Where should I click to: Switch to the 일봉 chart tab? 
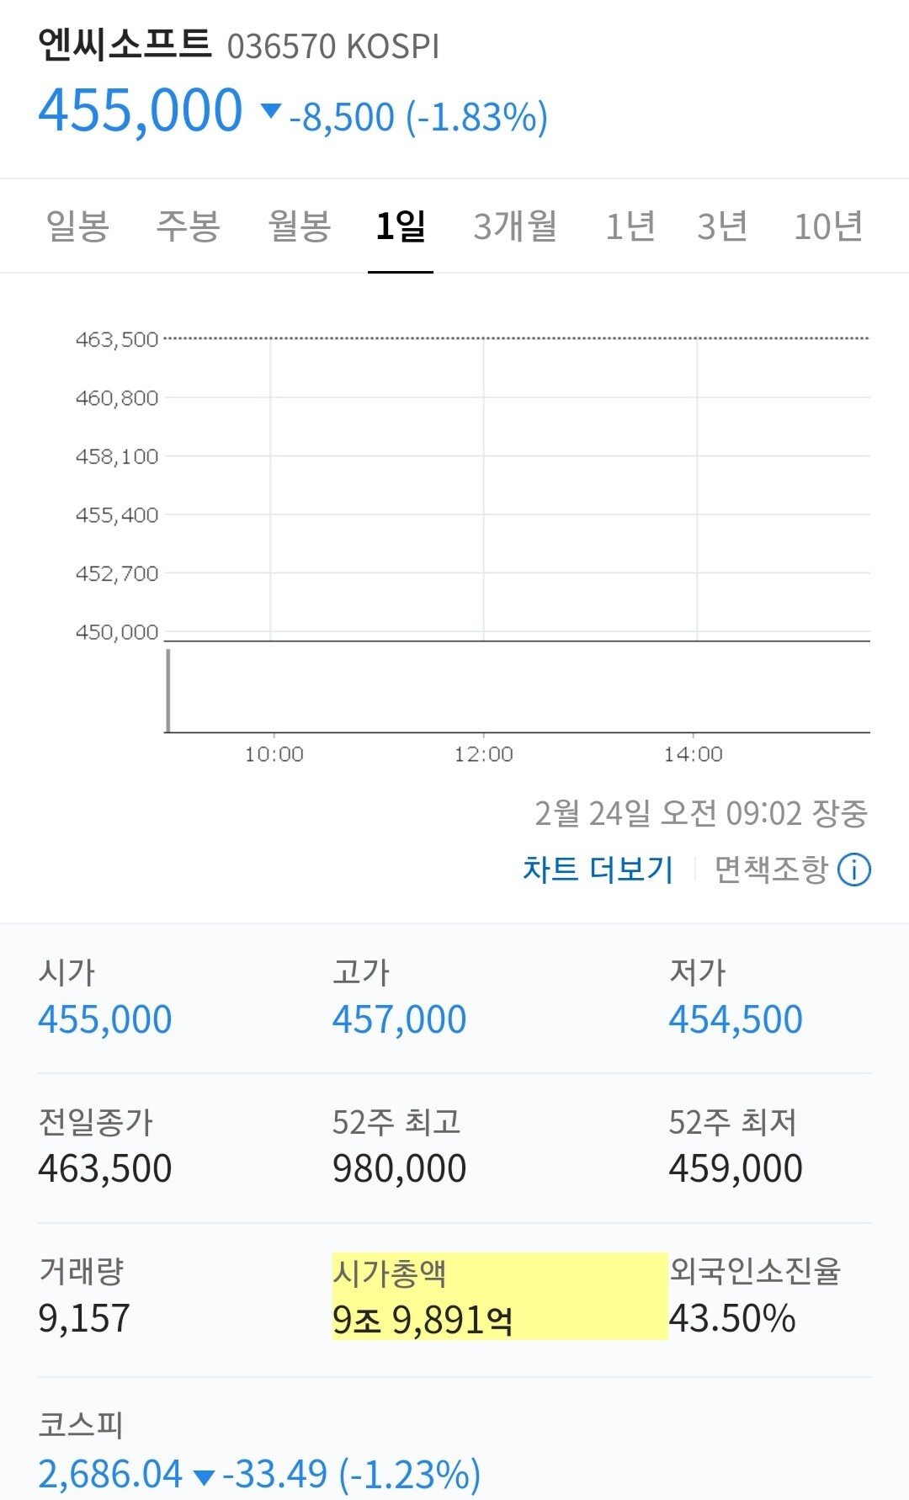click(x=77, y=226)
